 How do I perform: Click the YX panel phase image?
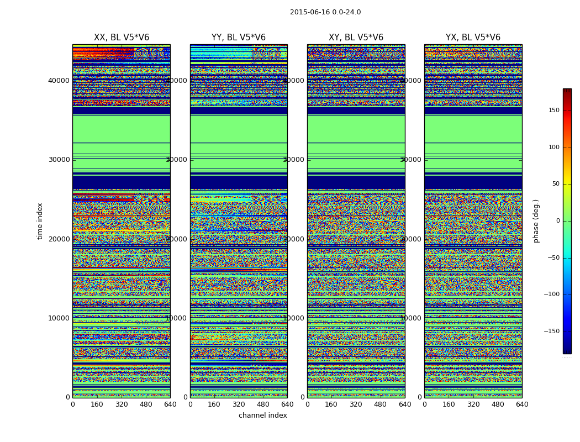(473, 221)
